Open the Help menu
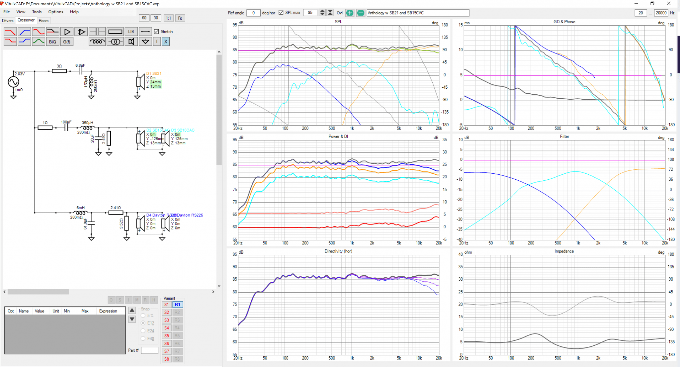Image resolution: width=680 pixels, height=367 pixels. click(x=74, y=12)
